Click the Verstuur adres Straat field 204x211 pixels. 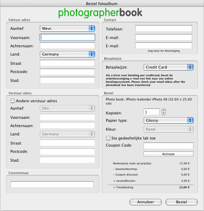tap(67, 143)
